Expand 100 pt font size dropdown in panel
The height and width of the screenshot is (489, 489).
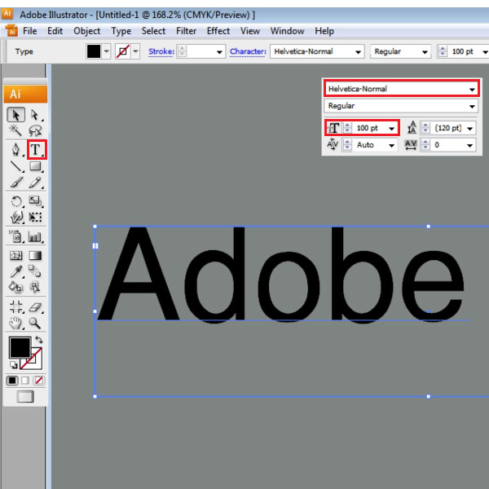pyautogui.click(x=391, y=129)
